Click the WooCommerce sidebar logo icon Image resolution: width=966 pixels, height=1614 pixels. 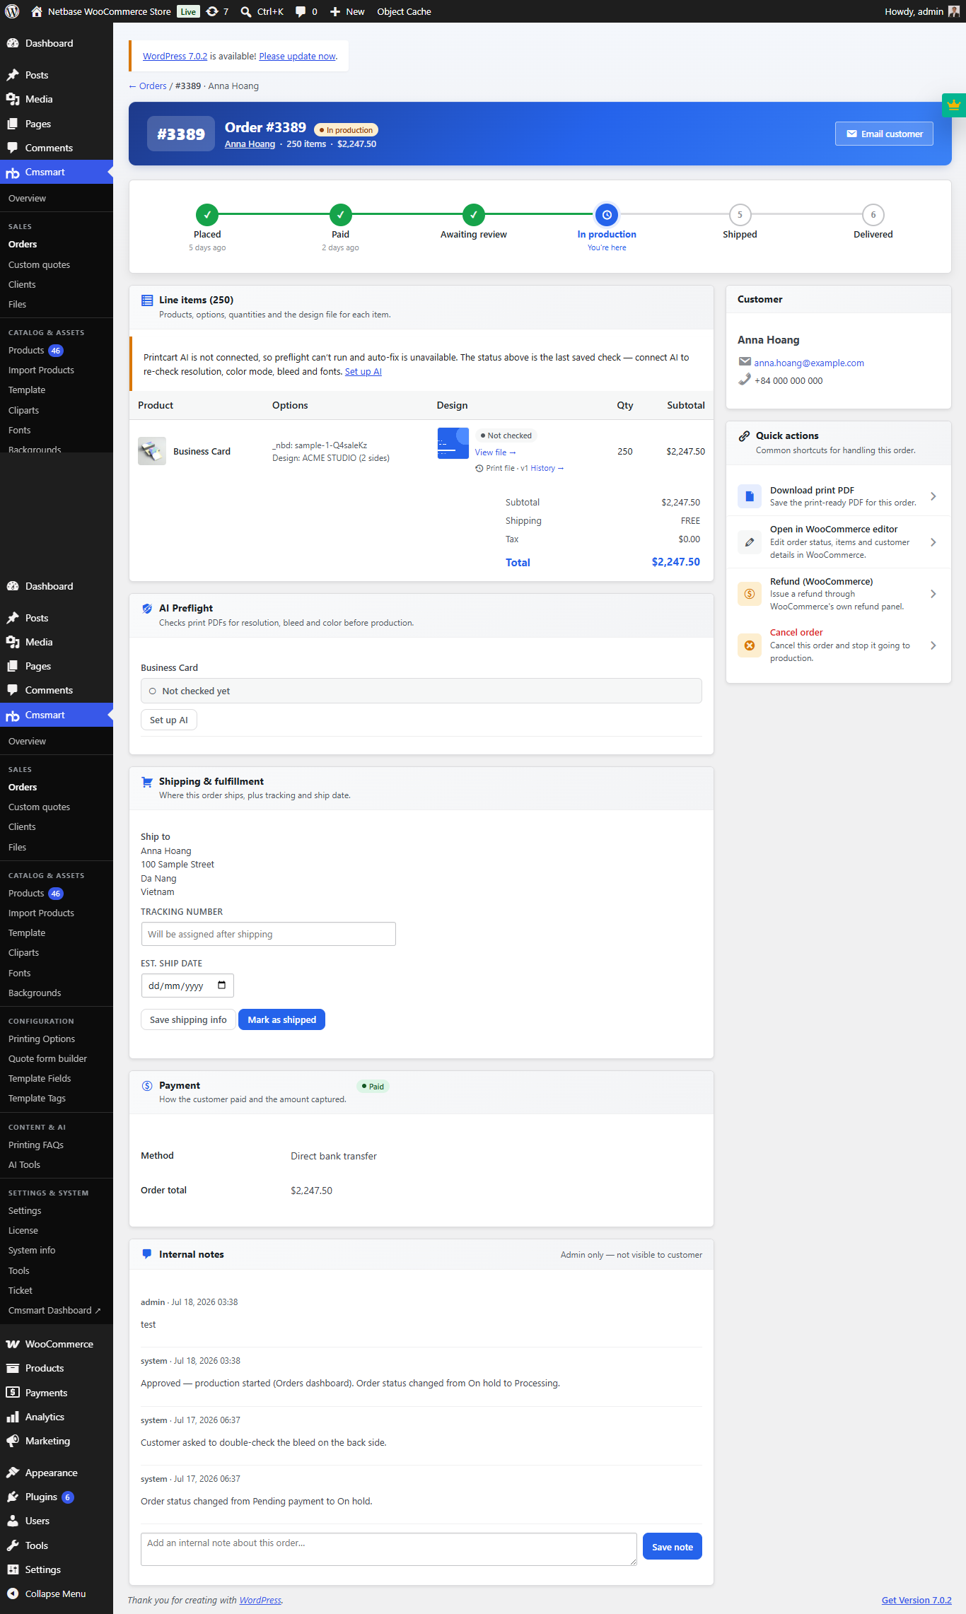[x=13, y=1344]
